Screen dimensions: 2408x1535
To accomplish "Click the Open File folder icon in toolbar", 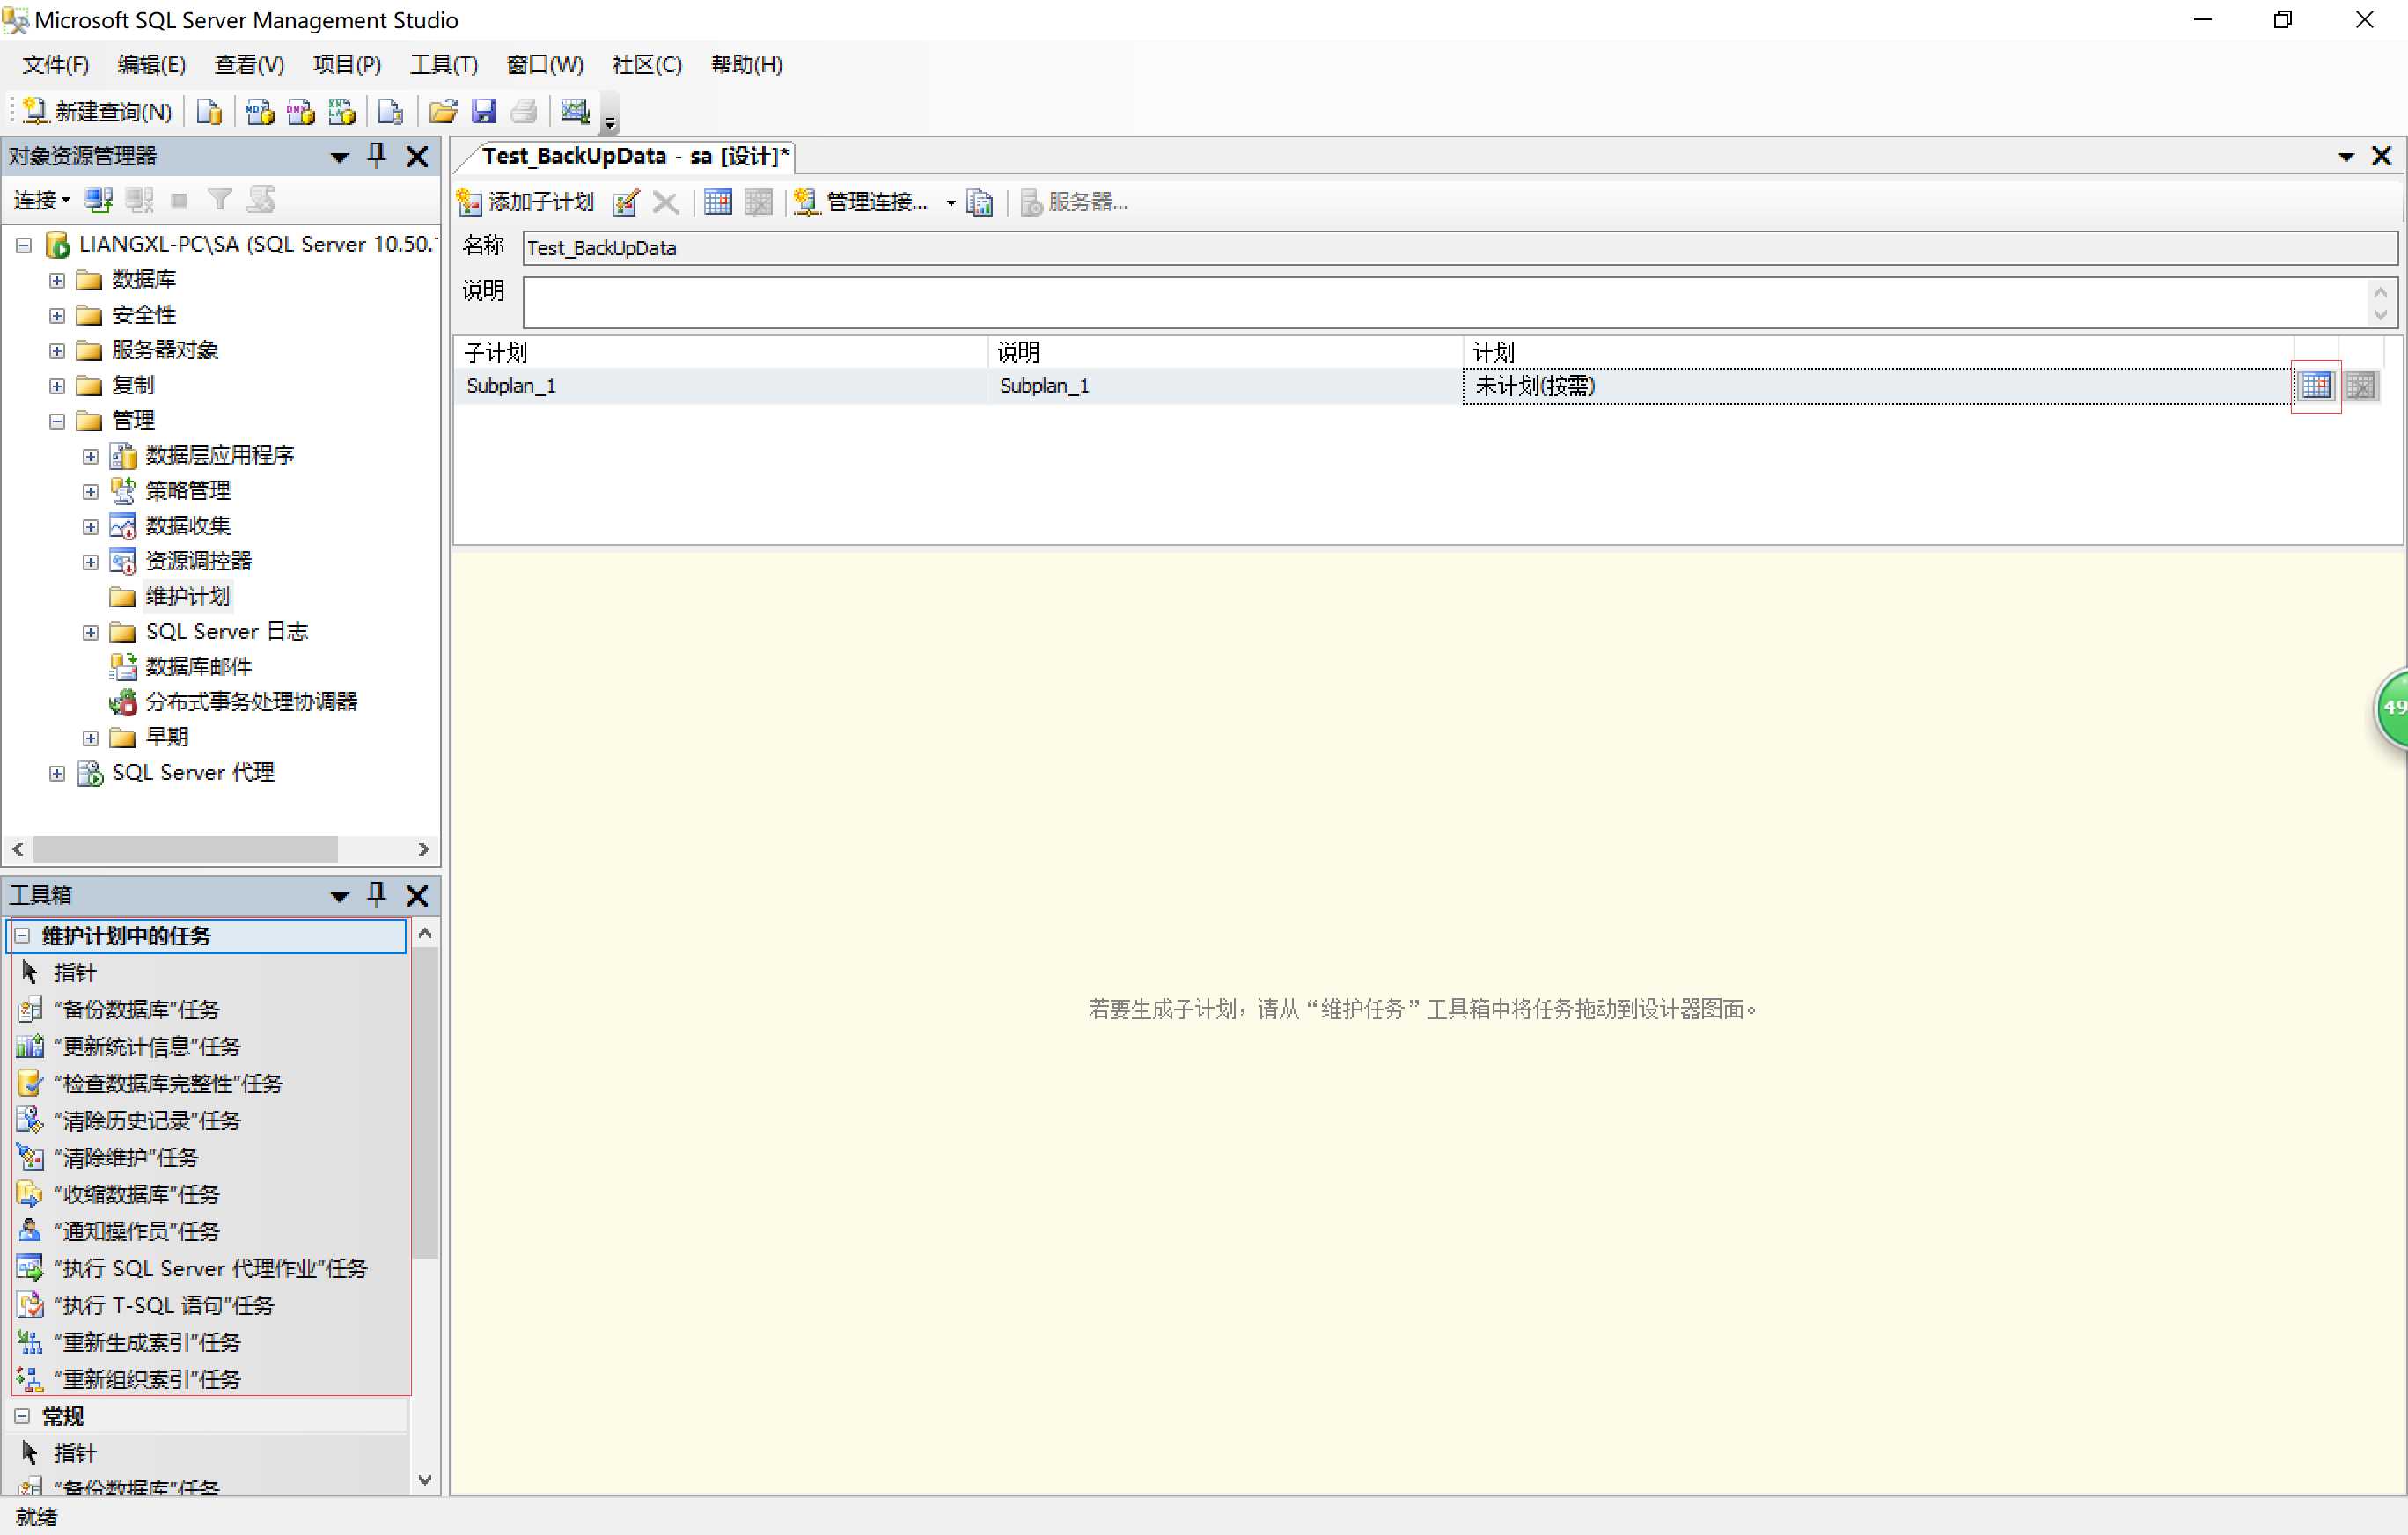I will coord(443,111).
